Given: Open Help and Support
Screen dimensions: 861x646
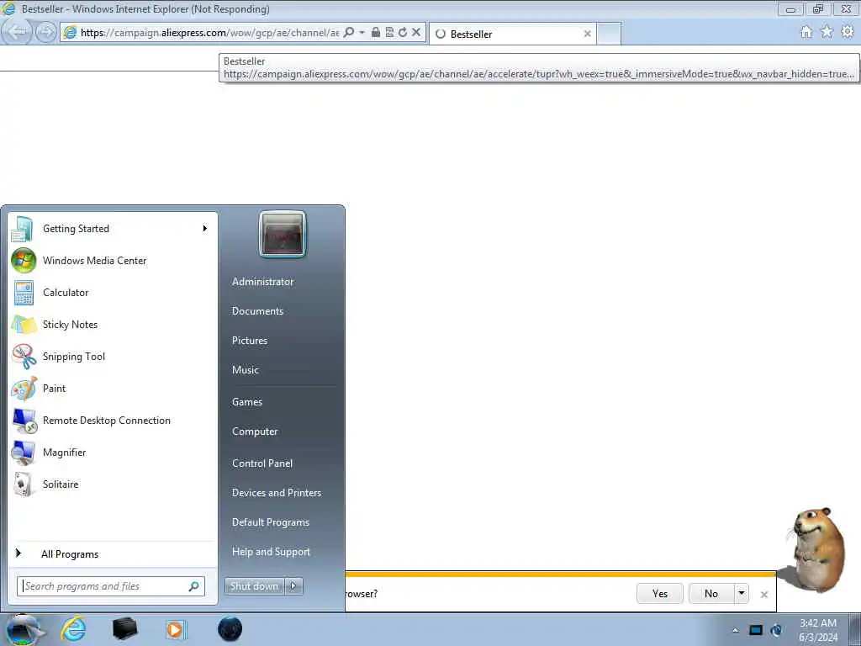Looking at the screenshot, I should click(x=271, y=552).
